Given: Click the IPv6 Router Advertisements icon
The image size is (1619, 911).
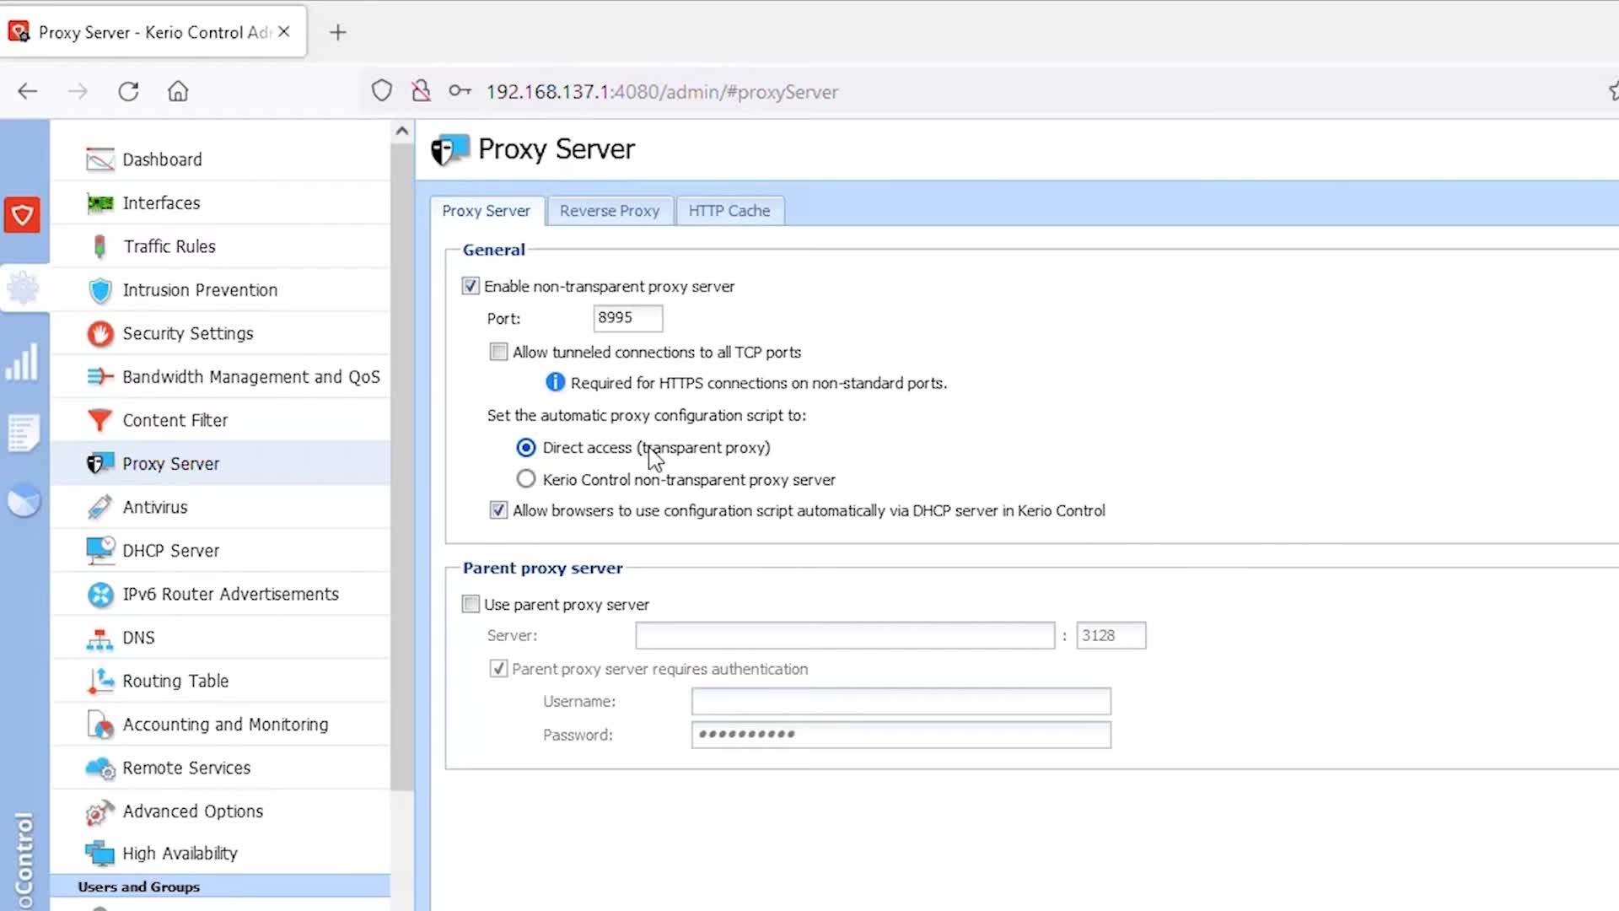Looking at the screenshot, I should point(100,595).
